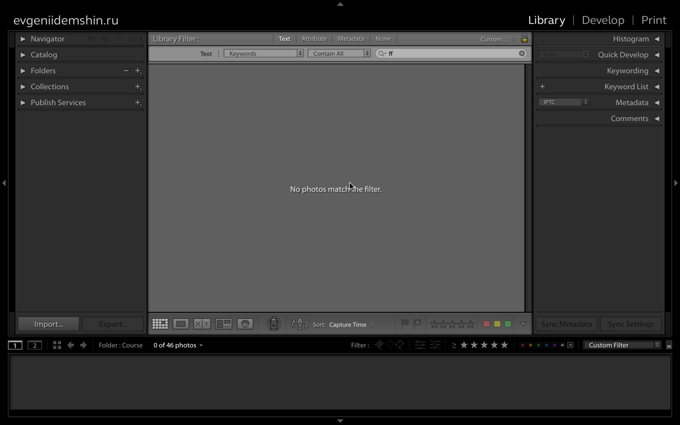
Task: Expand the Publish Services panel
Action: pyautogui.click(x=23, y=103)
